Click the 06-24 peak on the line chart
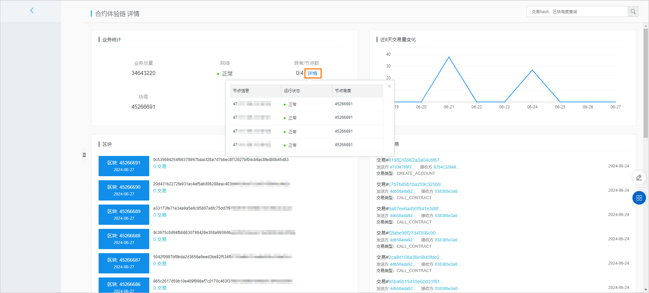 [533, 70]
